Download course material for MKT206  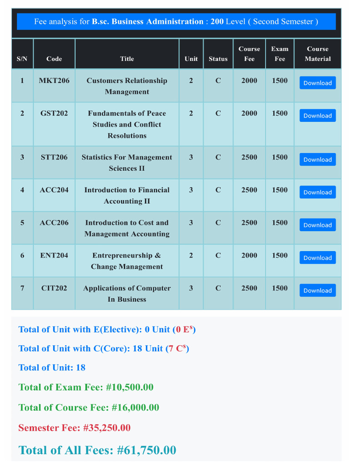[x=318, y=83]
